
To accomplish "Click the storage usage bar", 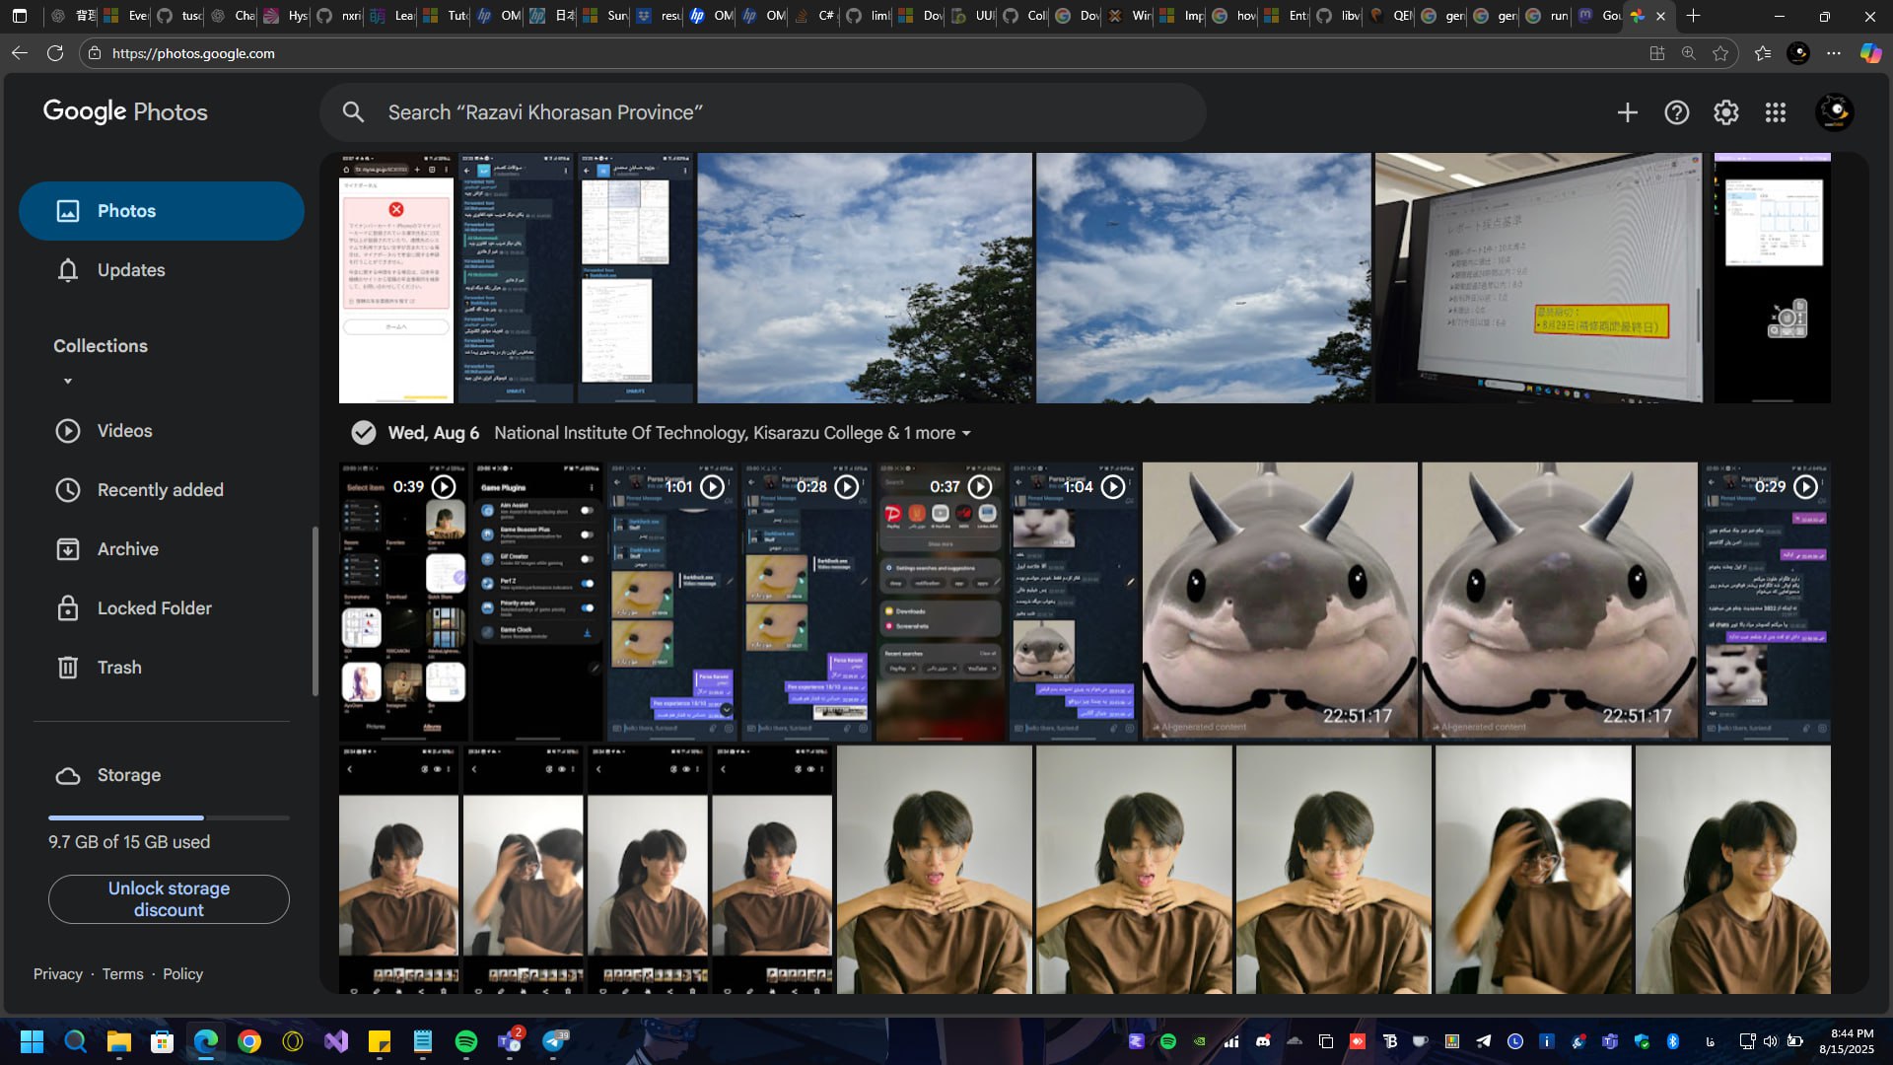I will pos(169,817).
